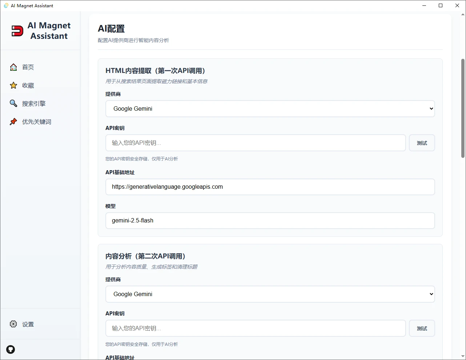Screen dimensions: 466x360
Task: Click the pushpin icon for 优先关键词
Action: pos(13,122)
